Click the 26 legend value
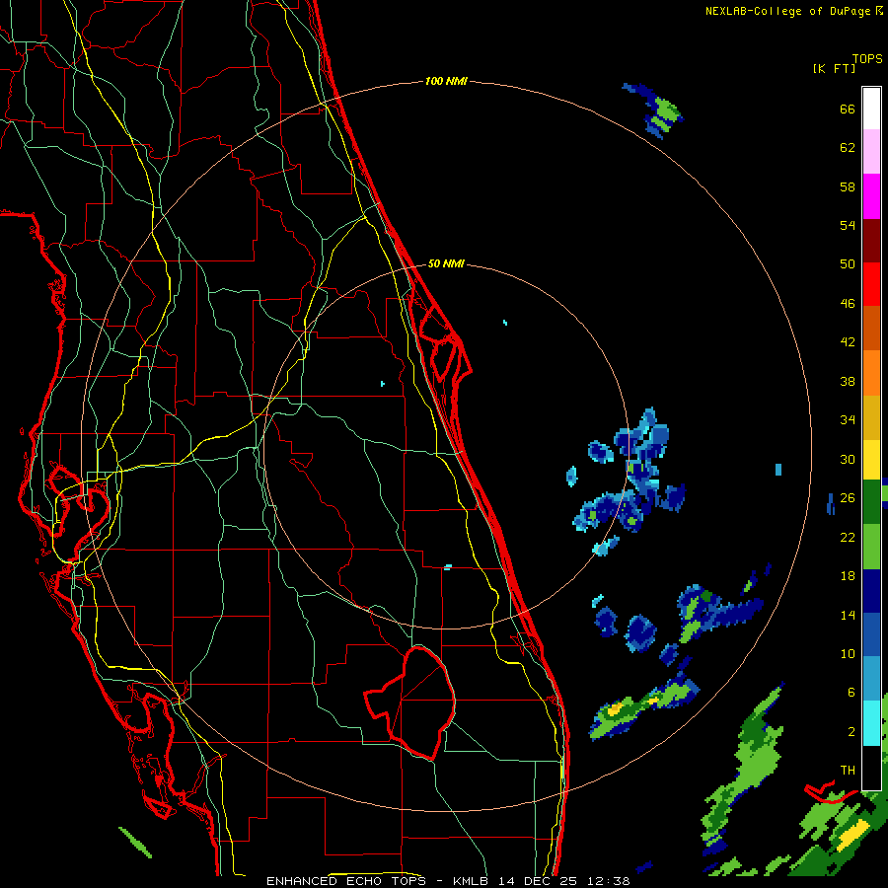 [848, 498]
